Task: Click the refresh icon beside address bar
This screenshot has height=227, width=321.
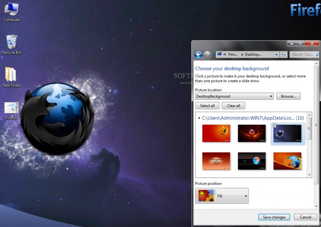Action: click(x=283, y=55)
